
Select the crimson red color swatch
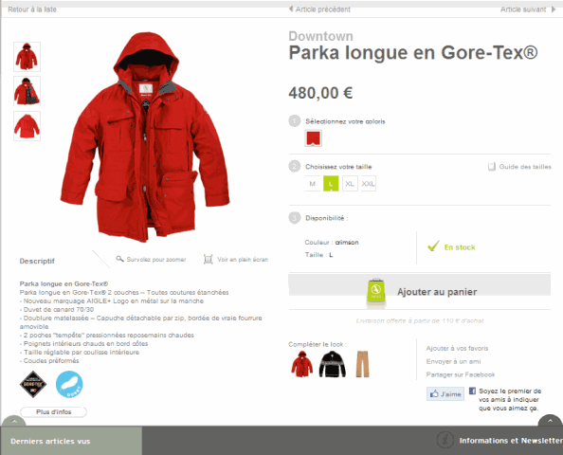(x=313, y=138)
